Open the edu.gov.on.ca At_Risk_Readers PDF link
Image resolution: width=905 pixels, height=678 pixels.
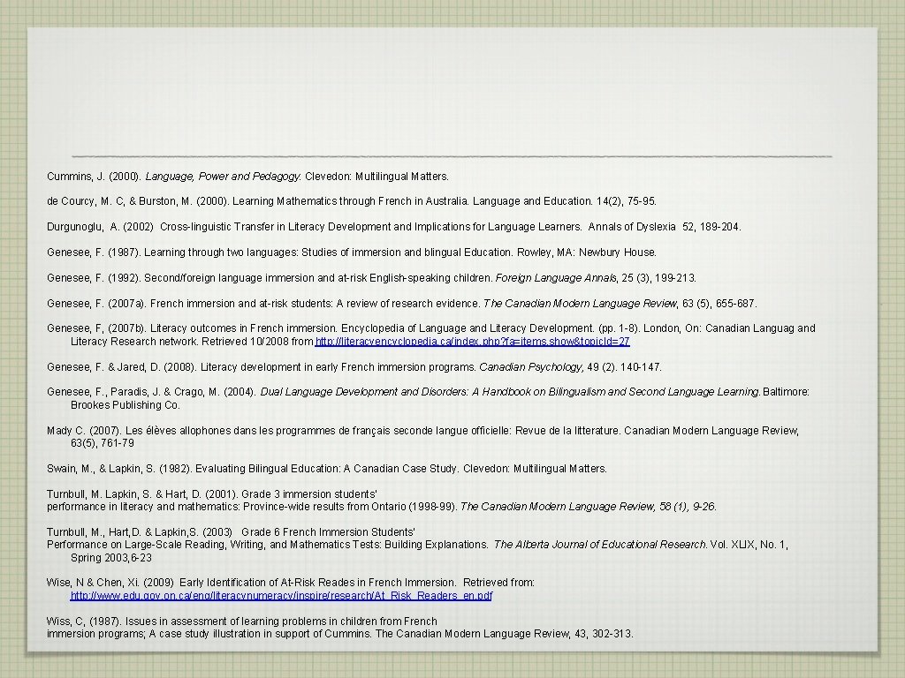(x=281, y=596)
